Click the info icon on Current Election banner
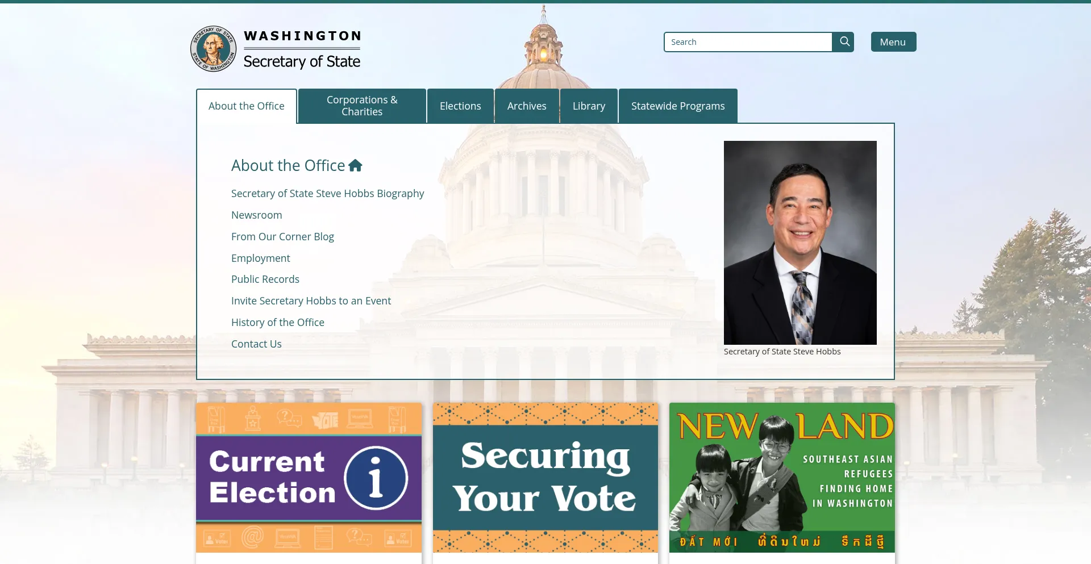The width and height of the screenshot is (1091, 564). pyautogui.click(x=376, y=478)
